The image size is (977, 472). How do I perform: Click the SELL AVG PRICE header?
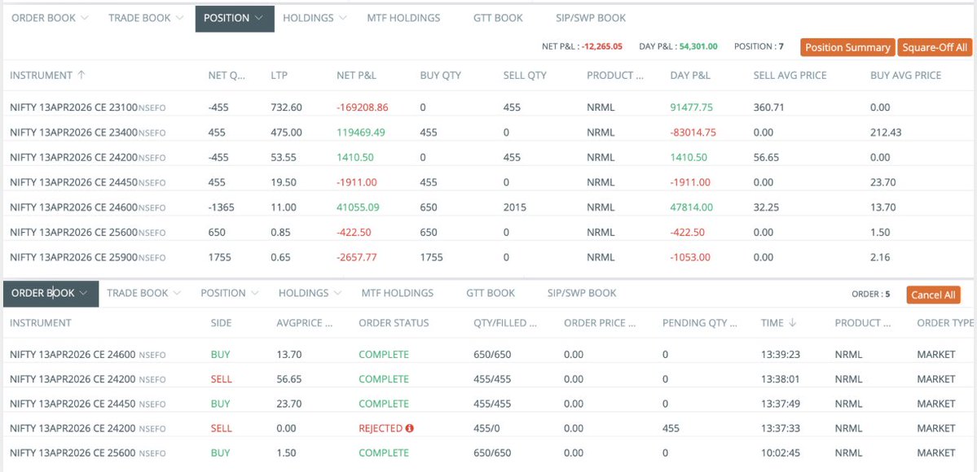[x=790, y=76]
